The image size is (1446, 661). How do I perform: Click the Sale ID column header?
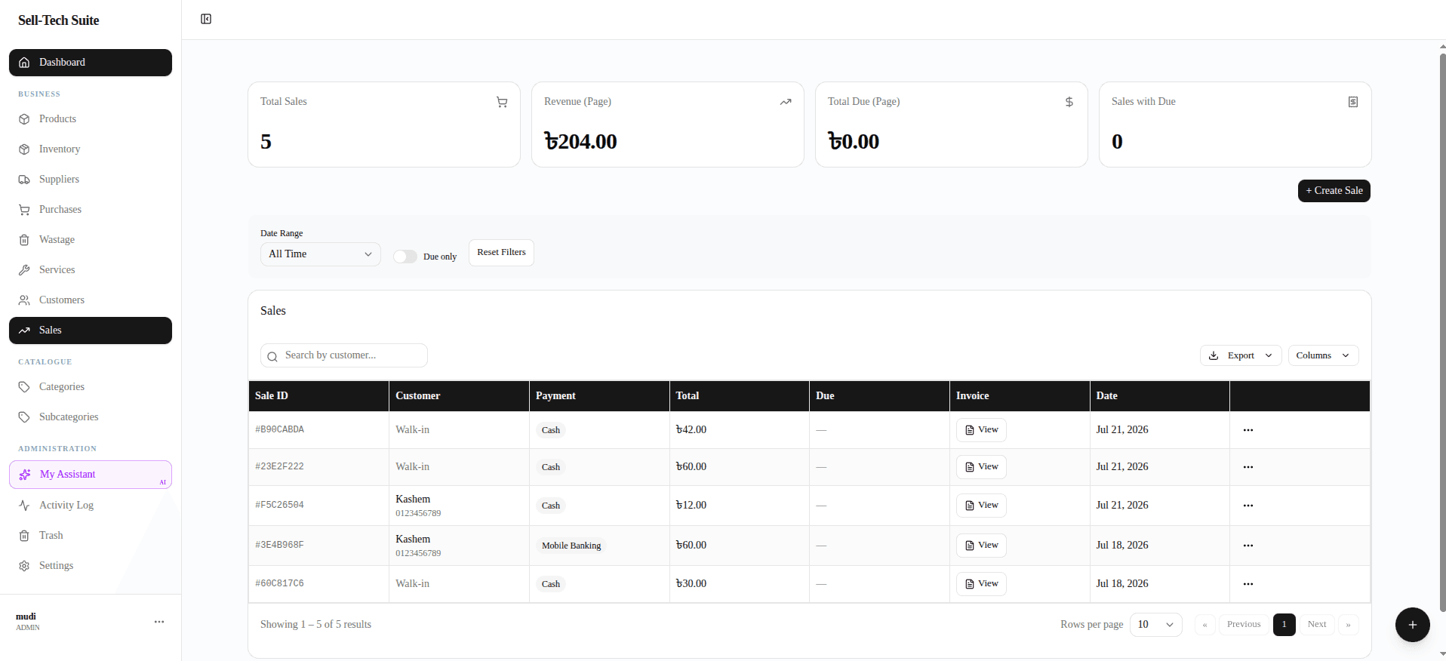[318, 396]
